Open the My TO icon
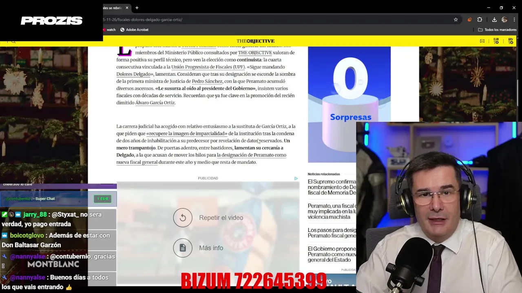This screenshot has height=293, width=522. pos(511,41)
